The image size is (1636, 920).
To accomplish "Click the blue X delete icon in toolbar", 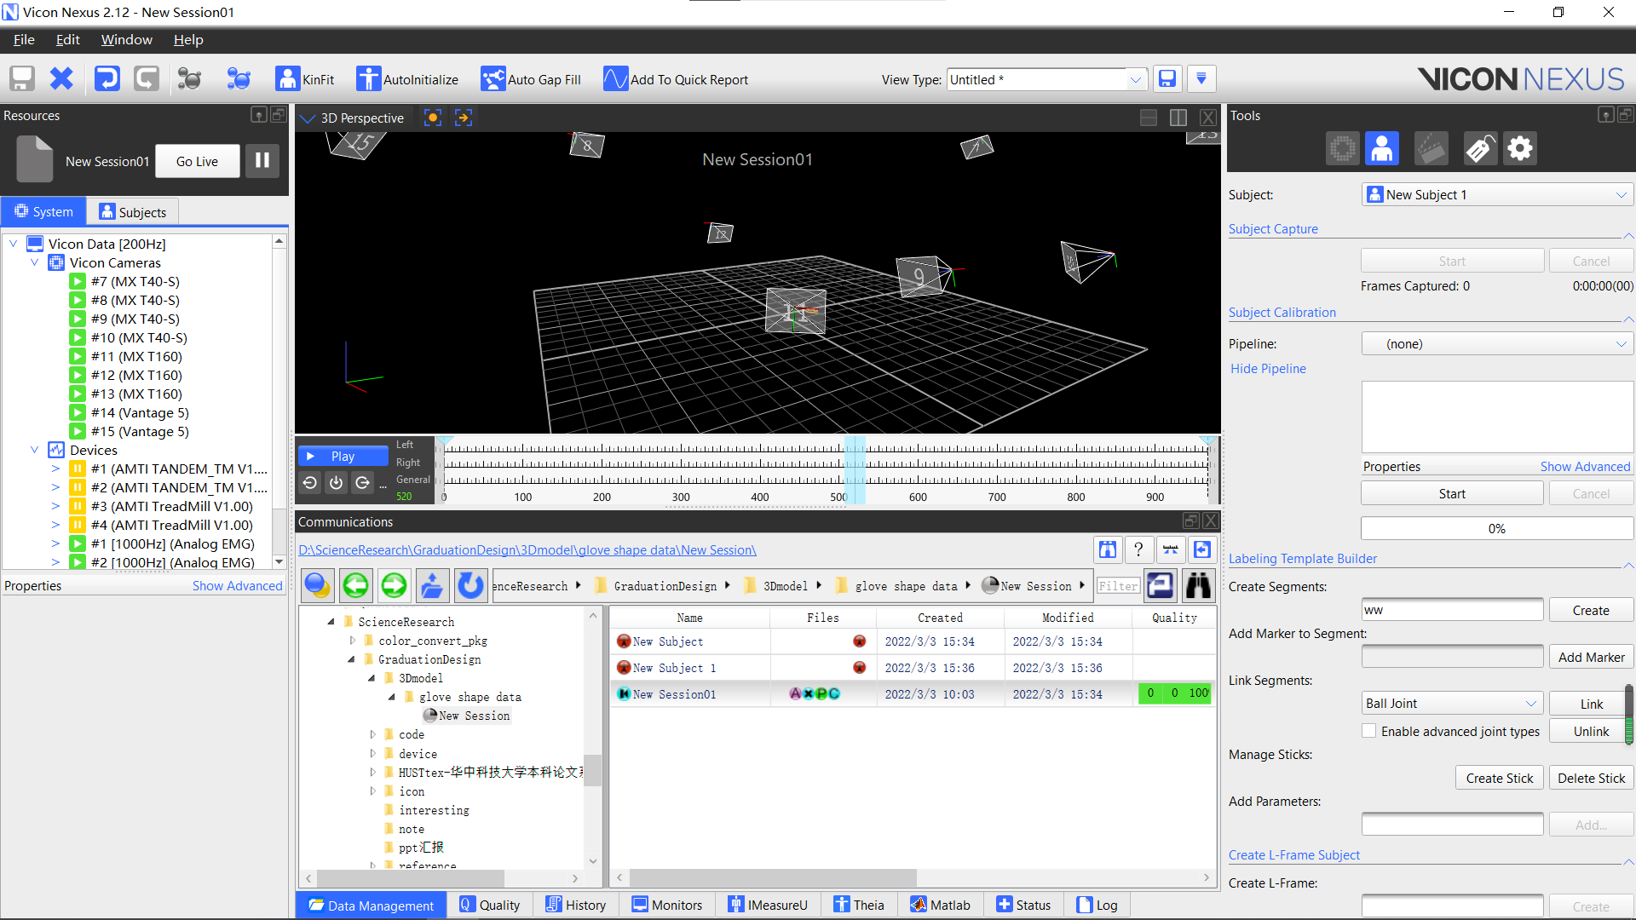I will pyautogui.click(x=61, y=79).
